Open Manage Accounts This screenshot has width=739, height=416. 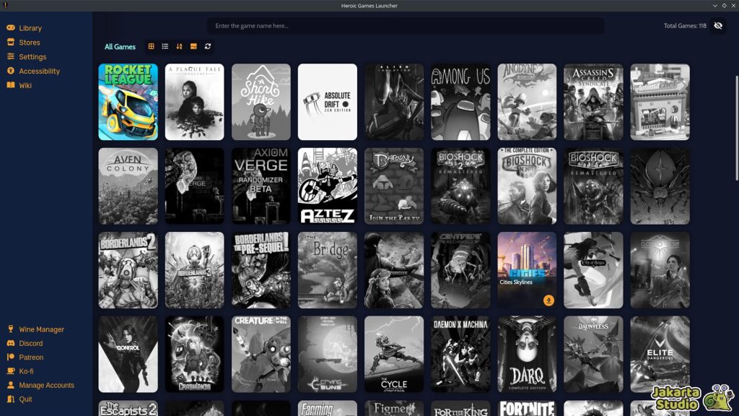pyautogui.click(x=46, y=385)
